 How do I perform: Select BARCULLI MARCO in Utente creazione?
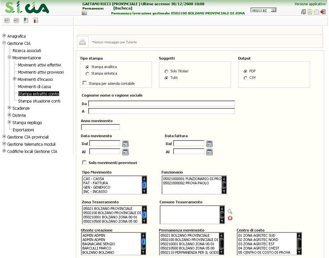point(97,248)
